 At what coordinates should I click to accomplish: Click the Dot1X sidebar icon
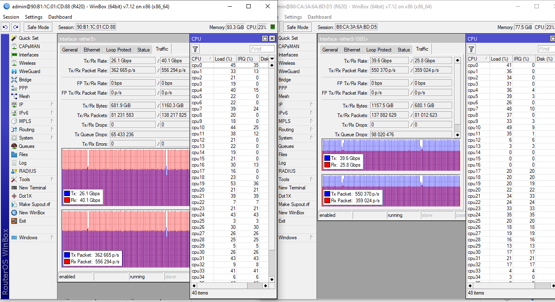(24, 196)
